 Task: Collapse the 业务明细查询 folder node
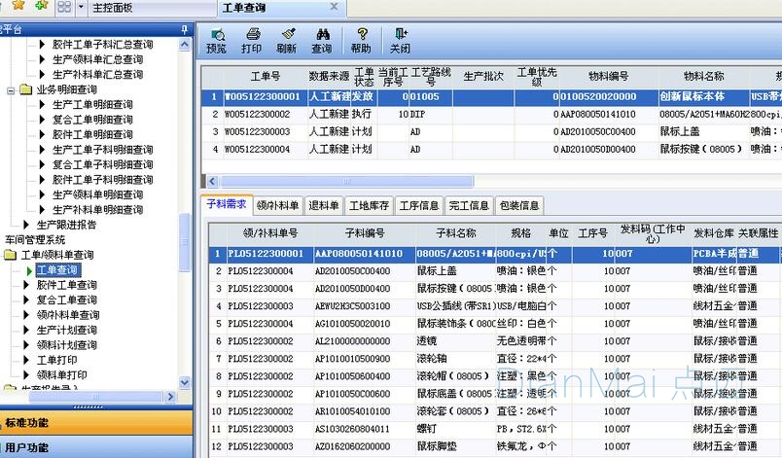(11, 90)
